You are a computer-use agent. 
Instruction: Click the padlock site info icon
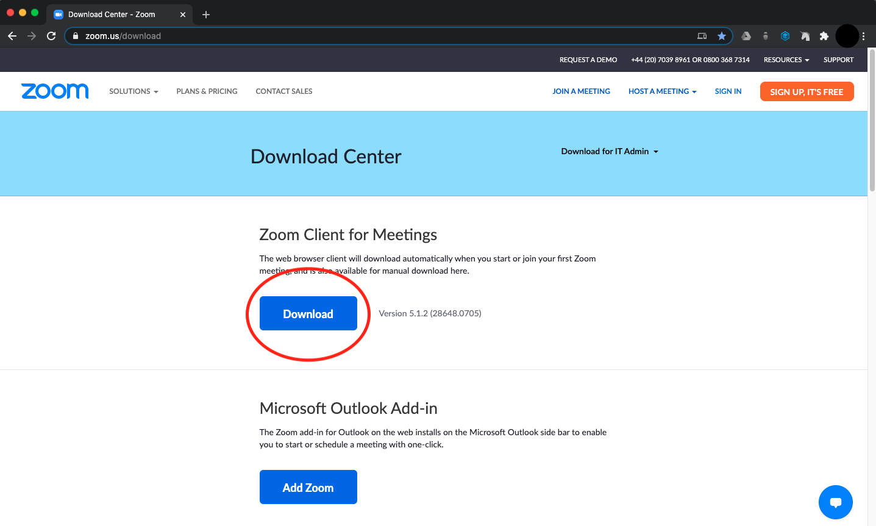[x=76, y=36]
